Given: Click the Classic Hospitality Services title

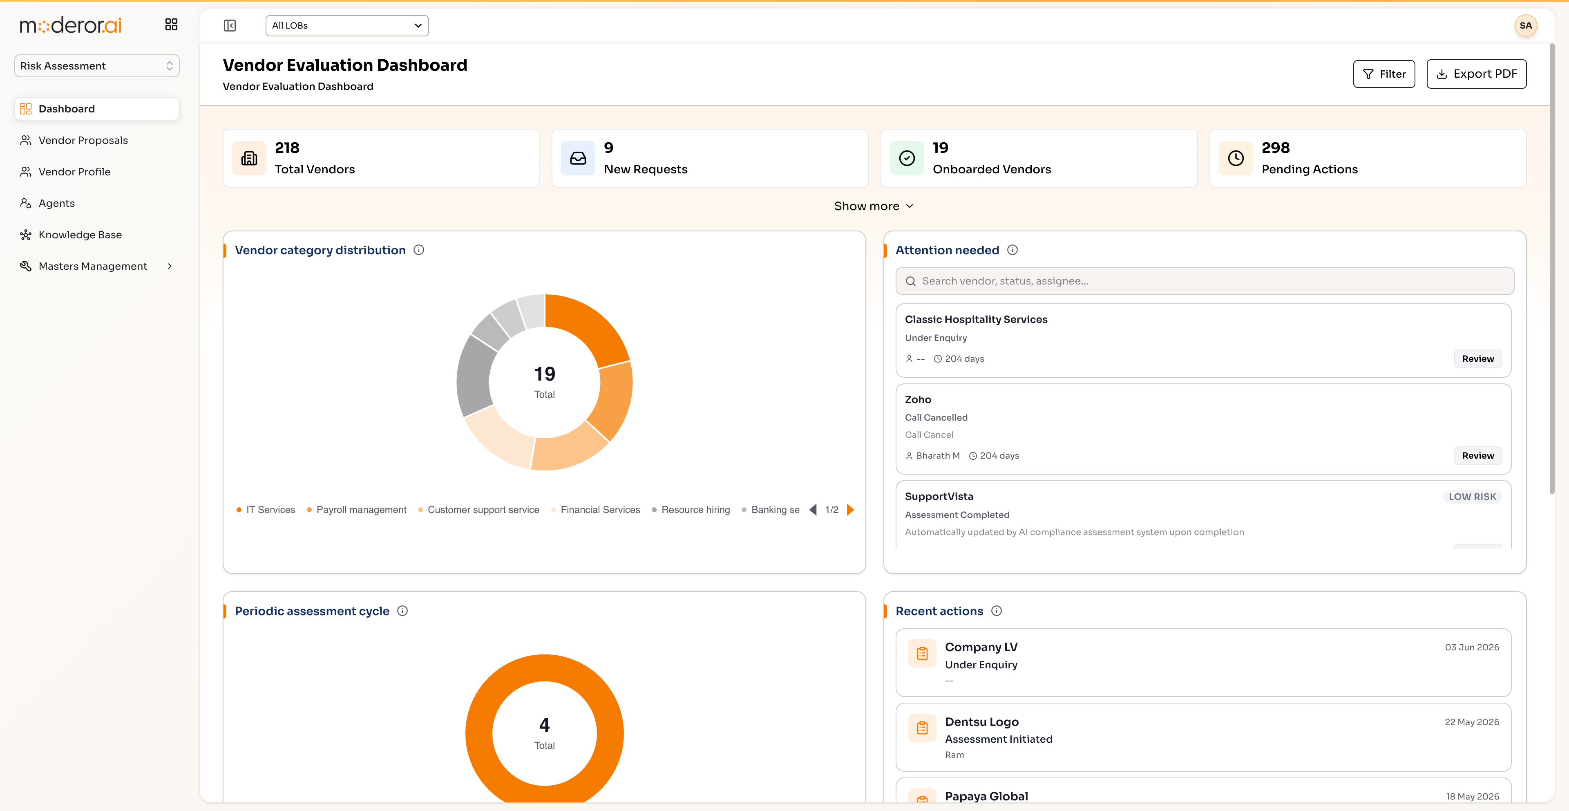Looking at the screenshot, I should click(x=976, y=319).
